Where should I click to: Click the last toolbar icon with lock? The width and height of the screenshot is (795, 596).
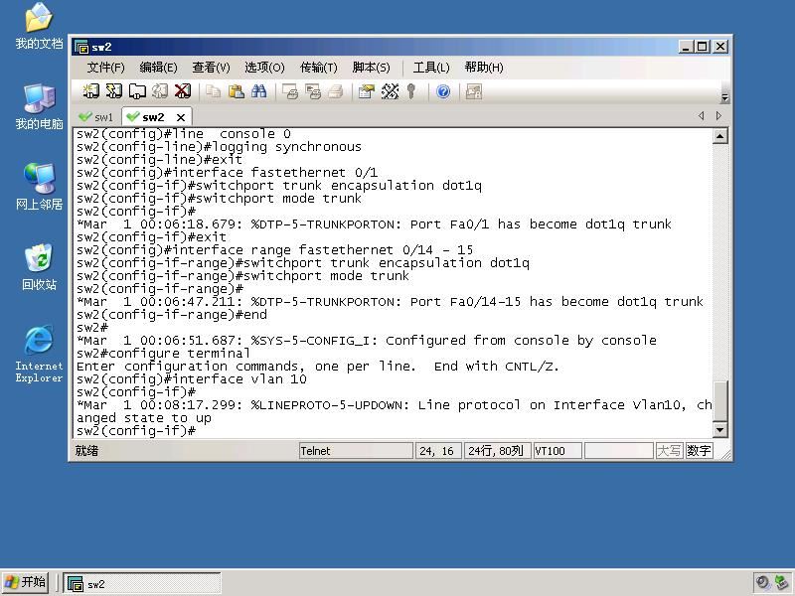[474, 91]
